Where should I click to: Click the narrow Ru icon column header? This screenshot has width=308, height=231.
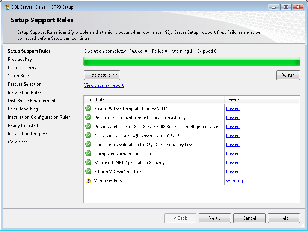coord(89,100)
